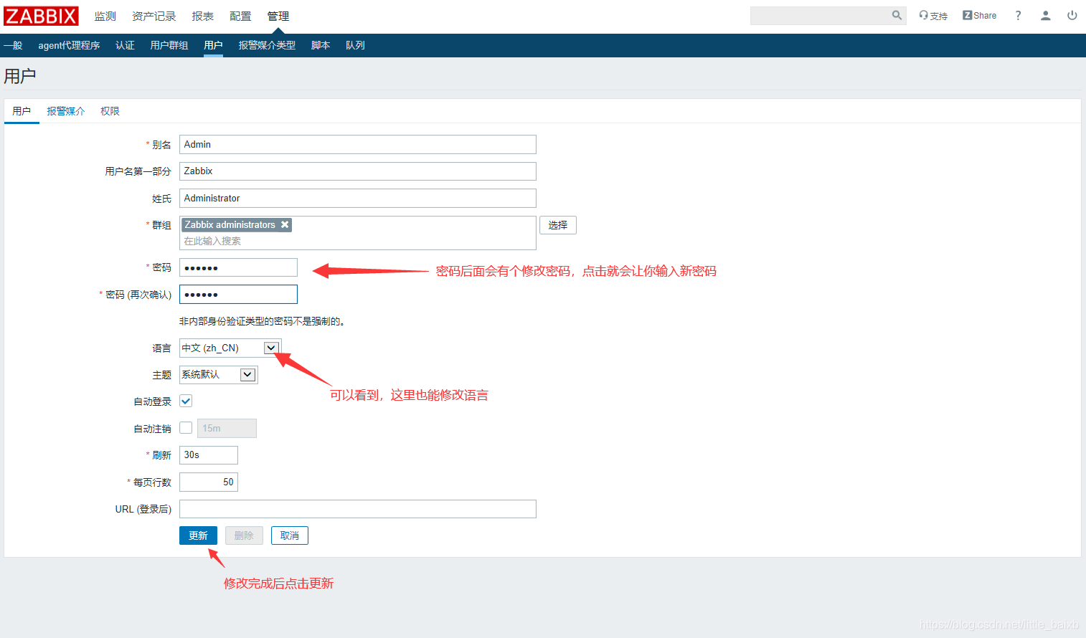This screenshot has width=1086, height=638.
Task: Switch to the 报警媒介 tab
Action: (x=66, y=111)
